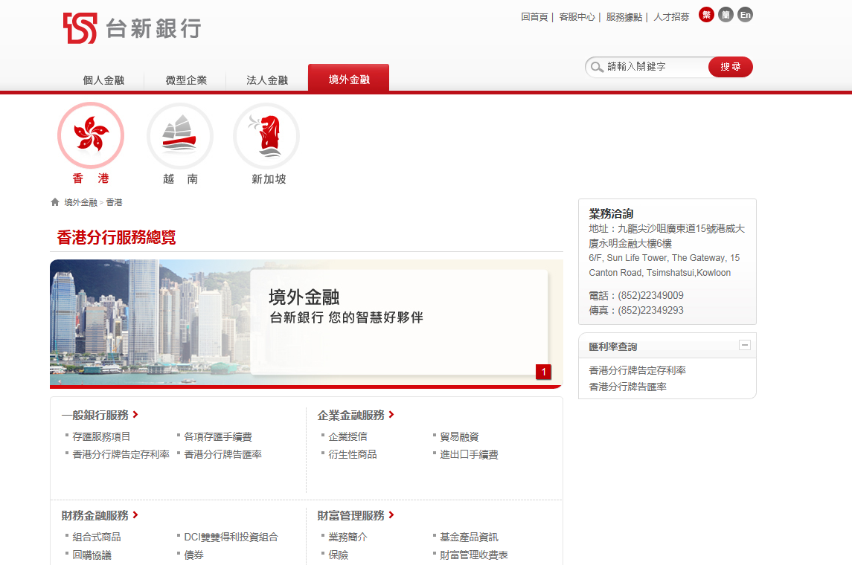Open 香港分行牌告匯率 in sidebar panel
Image resolution: width=852 pixels, height=565 pixels.
(x=627, y=387)
